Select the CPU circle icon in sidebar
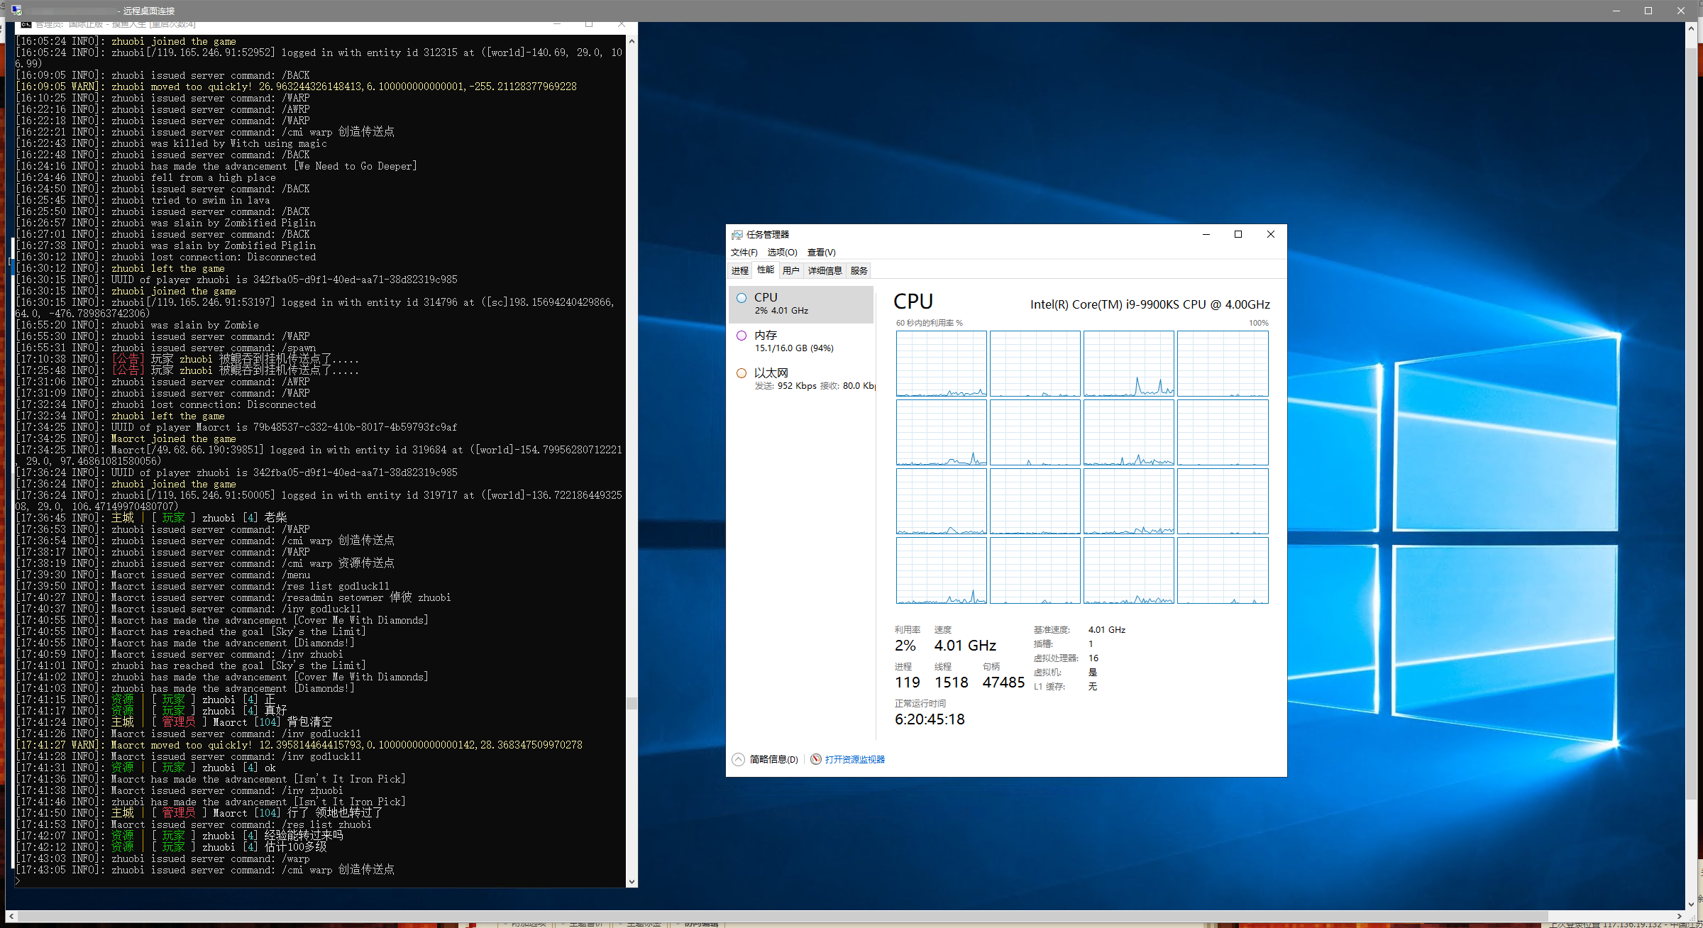1703x928 pixels. [x=742, y=298]
